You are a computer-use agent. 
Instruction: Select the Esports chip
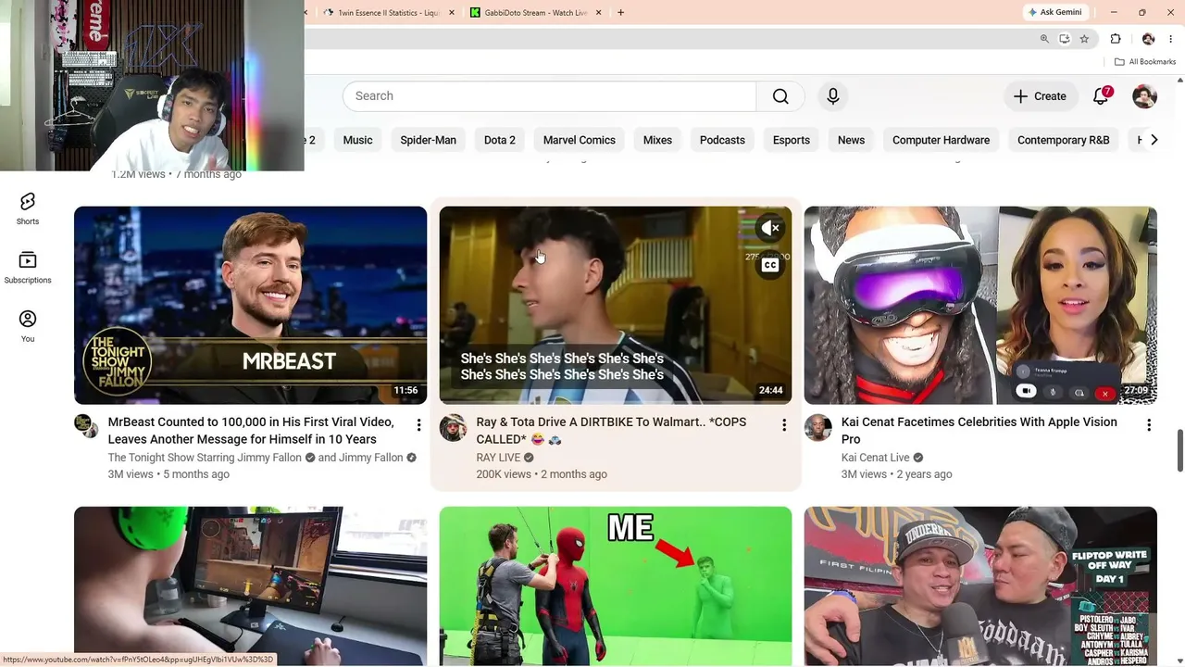point(792,140)
